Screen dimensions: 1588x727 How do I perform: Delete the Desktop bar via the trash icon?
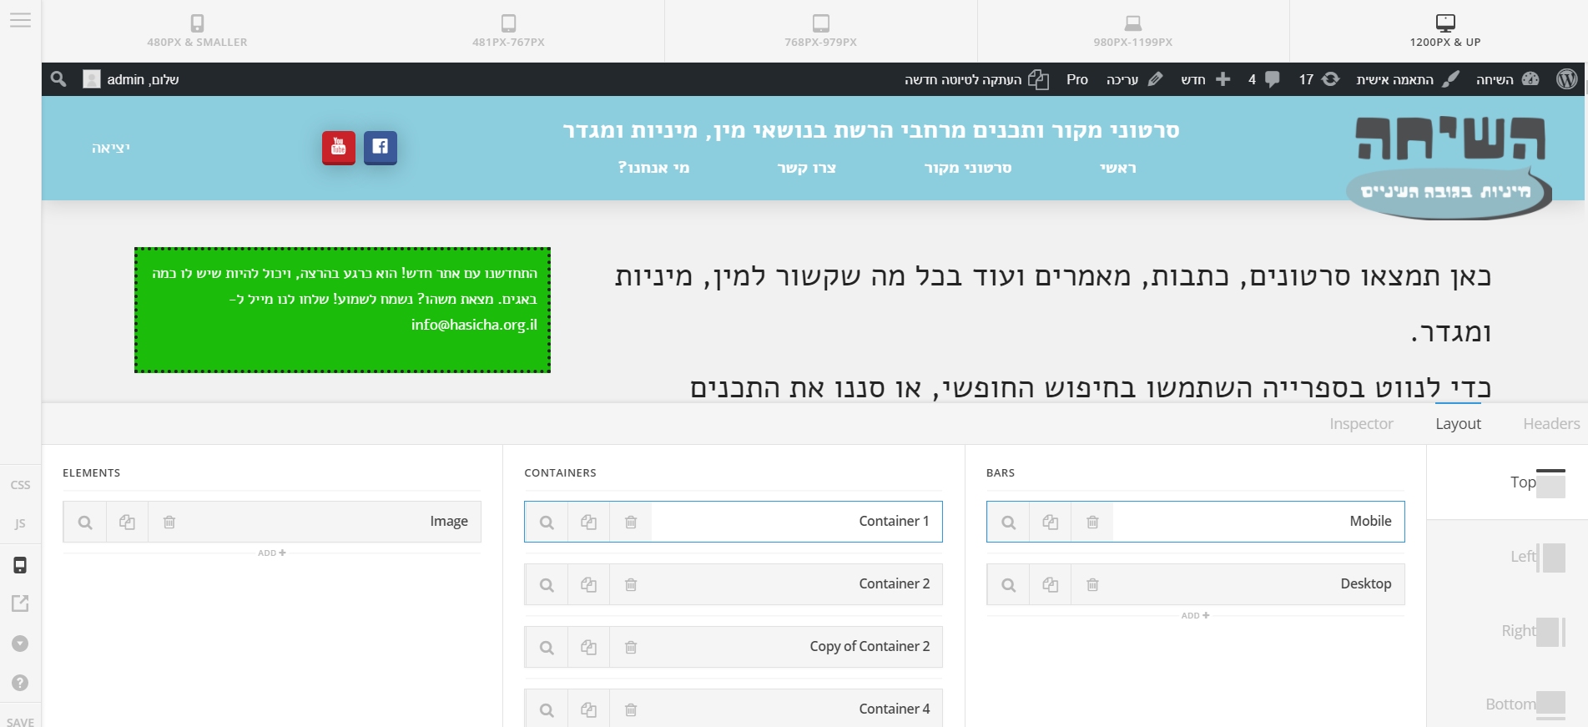pyautogui.click(x=1091, y=584)
